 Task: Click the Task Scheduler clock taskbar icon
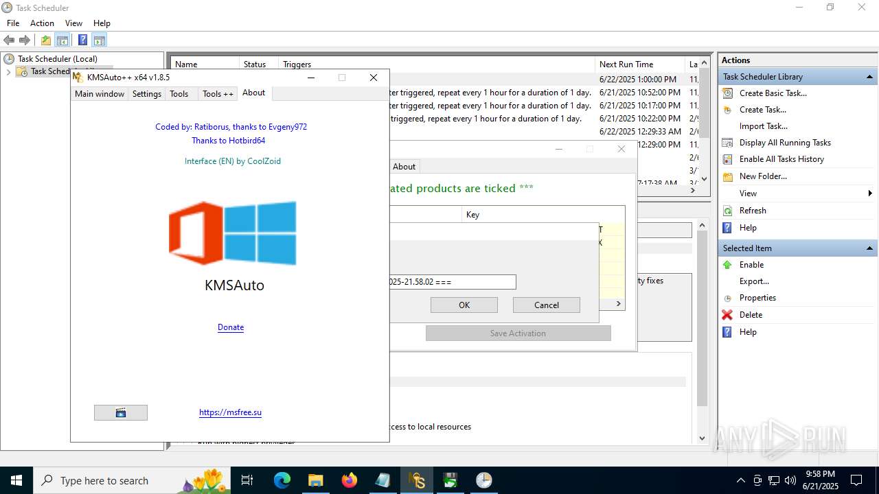click(484, 480)
